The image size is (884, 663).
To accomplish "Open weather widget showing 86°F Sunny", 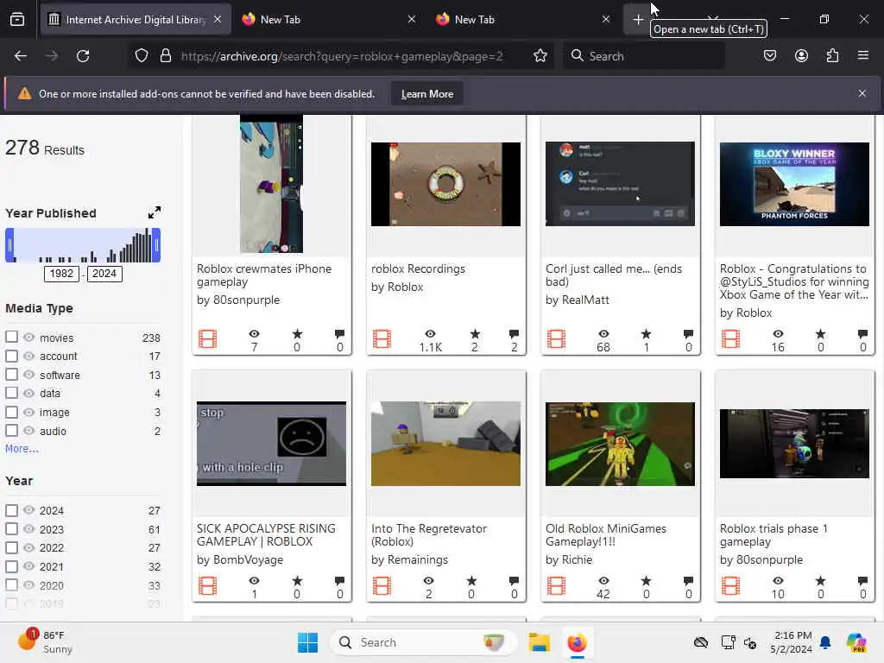I will click(47, 641).
